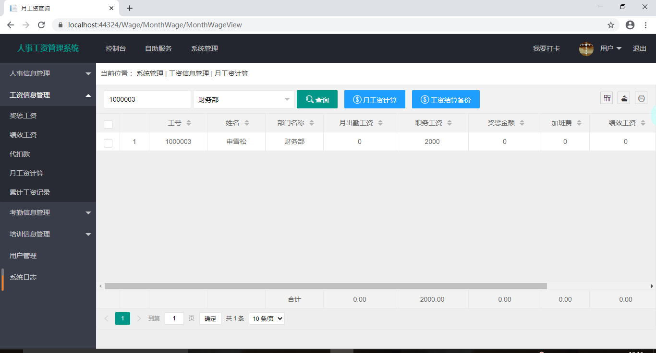Click the browser address bar URL
Image resolution: width=656 pixels, height=353 pixels.
point(155,25)
